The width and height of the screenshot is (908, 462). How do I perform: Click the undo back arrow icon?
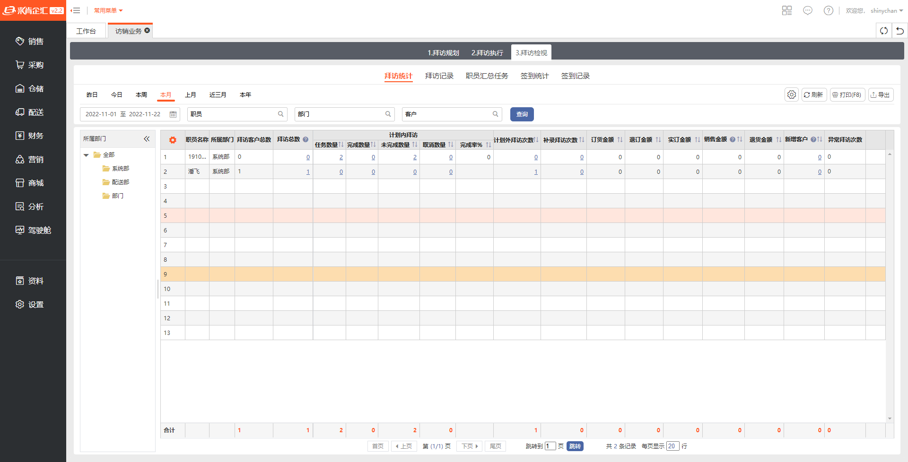point(900,31)
